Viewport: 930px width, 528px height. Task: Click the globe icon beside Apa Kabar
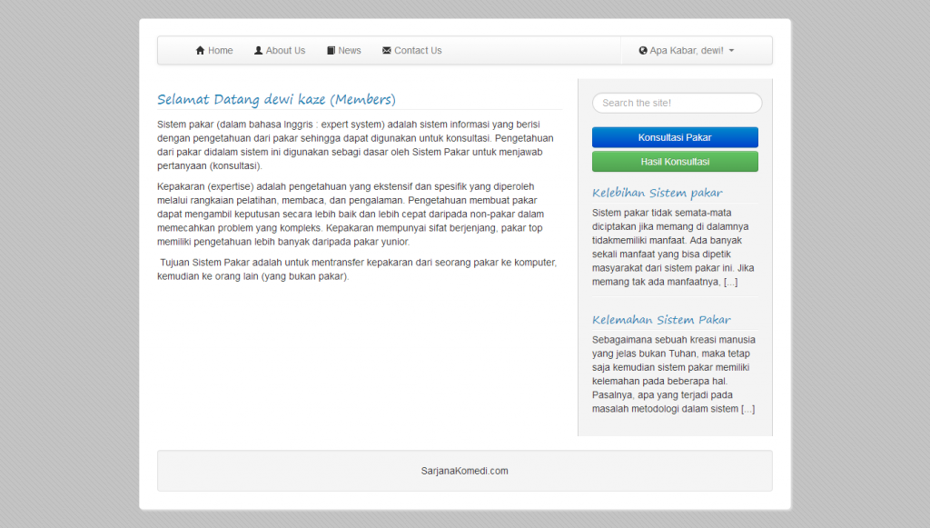coord(643,50)
